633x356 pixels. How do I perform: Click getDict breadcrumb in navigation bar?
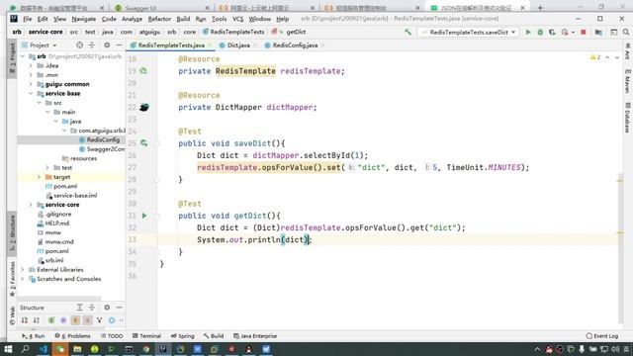coord(296,32)
